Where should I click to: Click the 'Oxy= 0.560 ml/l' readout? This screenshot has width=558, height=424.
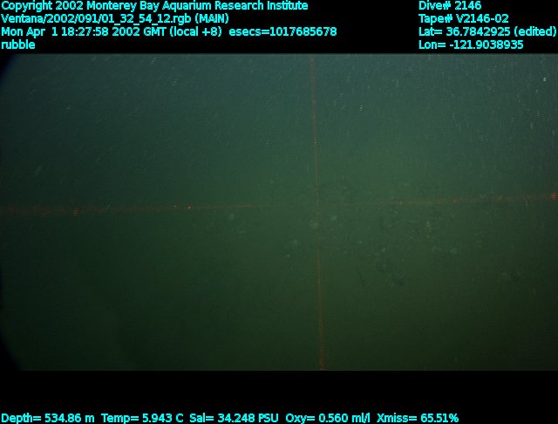[328, 418]
